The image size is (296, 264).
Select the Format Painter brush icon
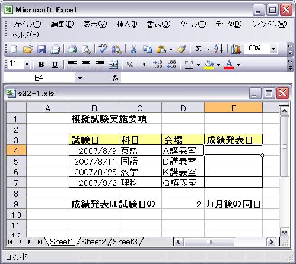[182, 49]
